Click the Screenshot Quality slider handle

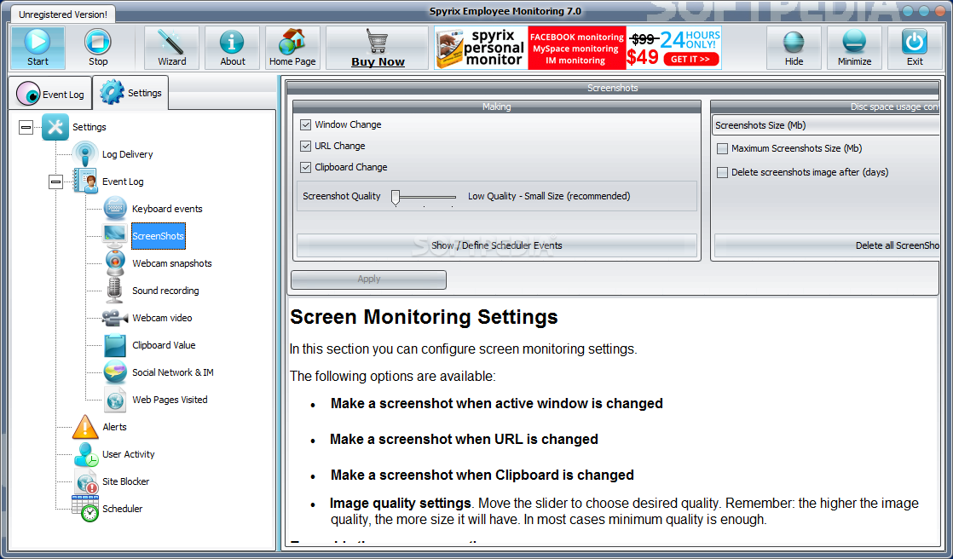396,197
